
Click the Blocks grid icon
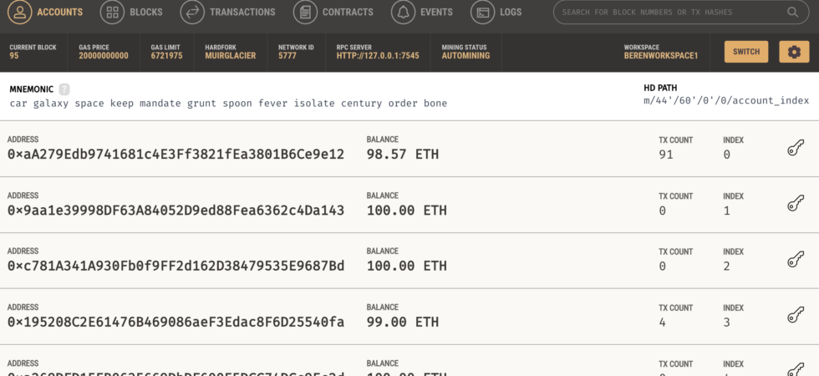[x=112, y=13]
